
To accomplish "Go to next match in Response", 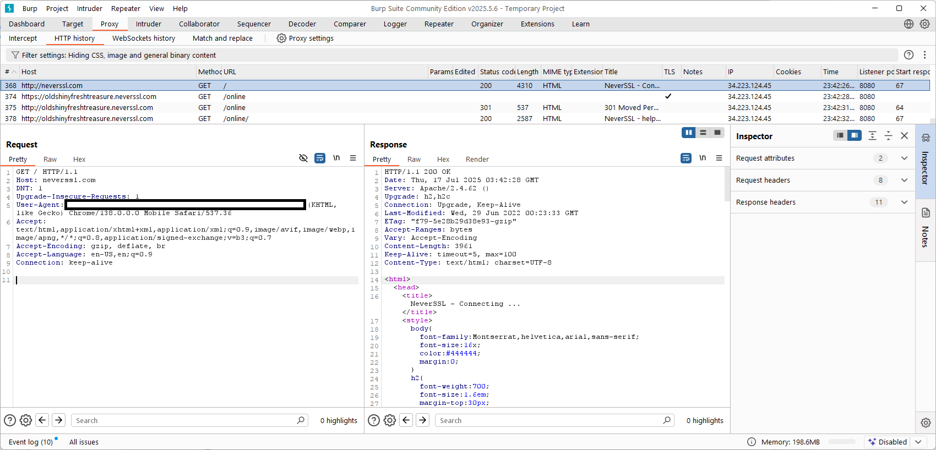I will click(423, 420).
